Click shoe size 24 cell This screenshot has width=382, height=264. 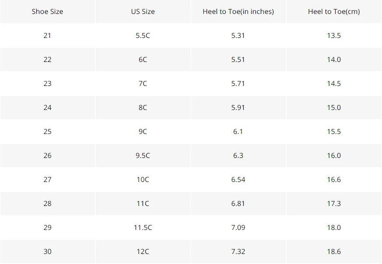[x=48, y=108]
